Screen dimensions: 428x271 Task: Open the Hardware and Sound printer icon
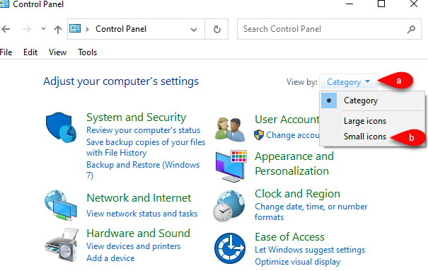point(62,245)
